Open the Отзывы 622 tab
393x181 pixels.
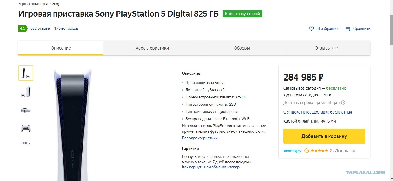click(326, 48)
